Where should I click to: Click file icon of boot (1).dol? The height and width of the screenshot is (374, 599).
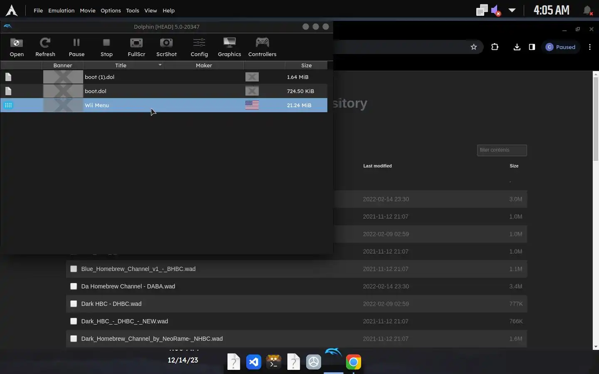pyautogui.click(x=8, y=77)
